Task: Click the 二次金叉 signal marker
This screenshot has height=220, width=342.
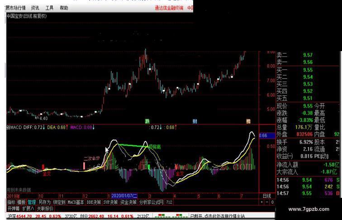Action: 92,159
